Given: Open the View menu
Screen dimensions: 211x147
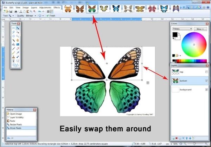Looking at the screenshot, I should pyautogui.click(x=18, y=7).
